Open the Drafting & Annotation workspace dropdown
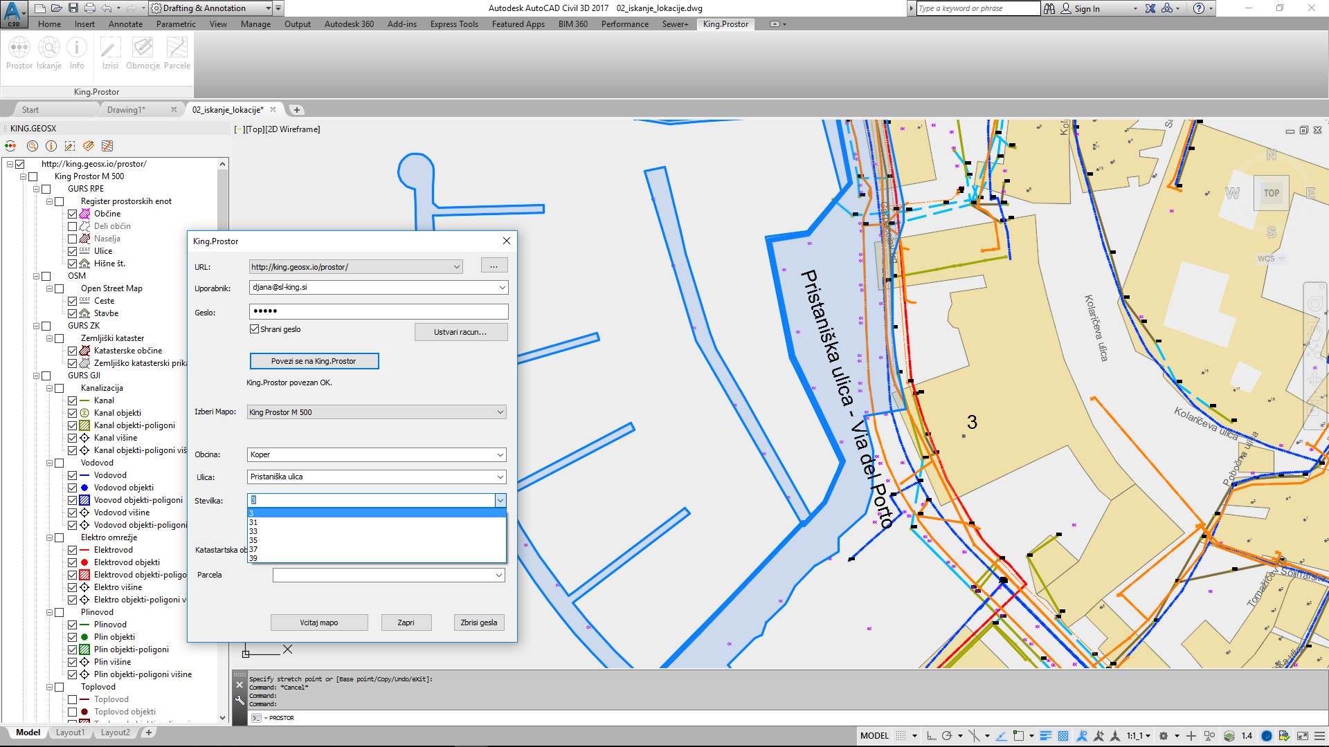This screenshot has height=747, width=1329. pos(269,8)
